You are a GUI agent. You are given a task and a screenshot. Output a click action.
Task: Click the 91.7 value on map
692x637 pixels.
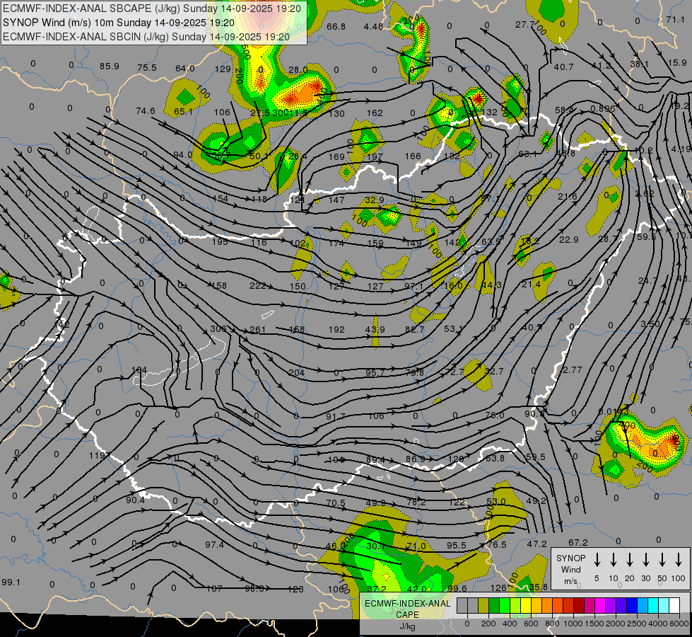pos(336,416)
